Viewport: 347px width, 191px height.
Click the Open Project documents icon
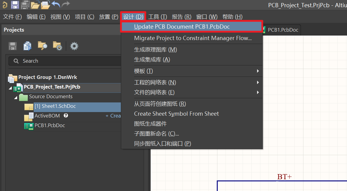point(46,5)
